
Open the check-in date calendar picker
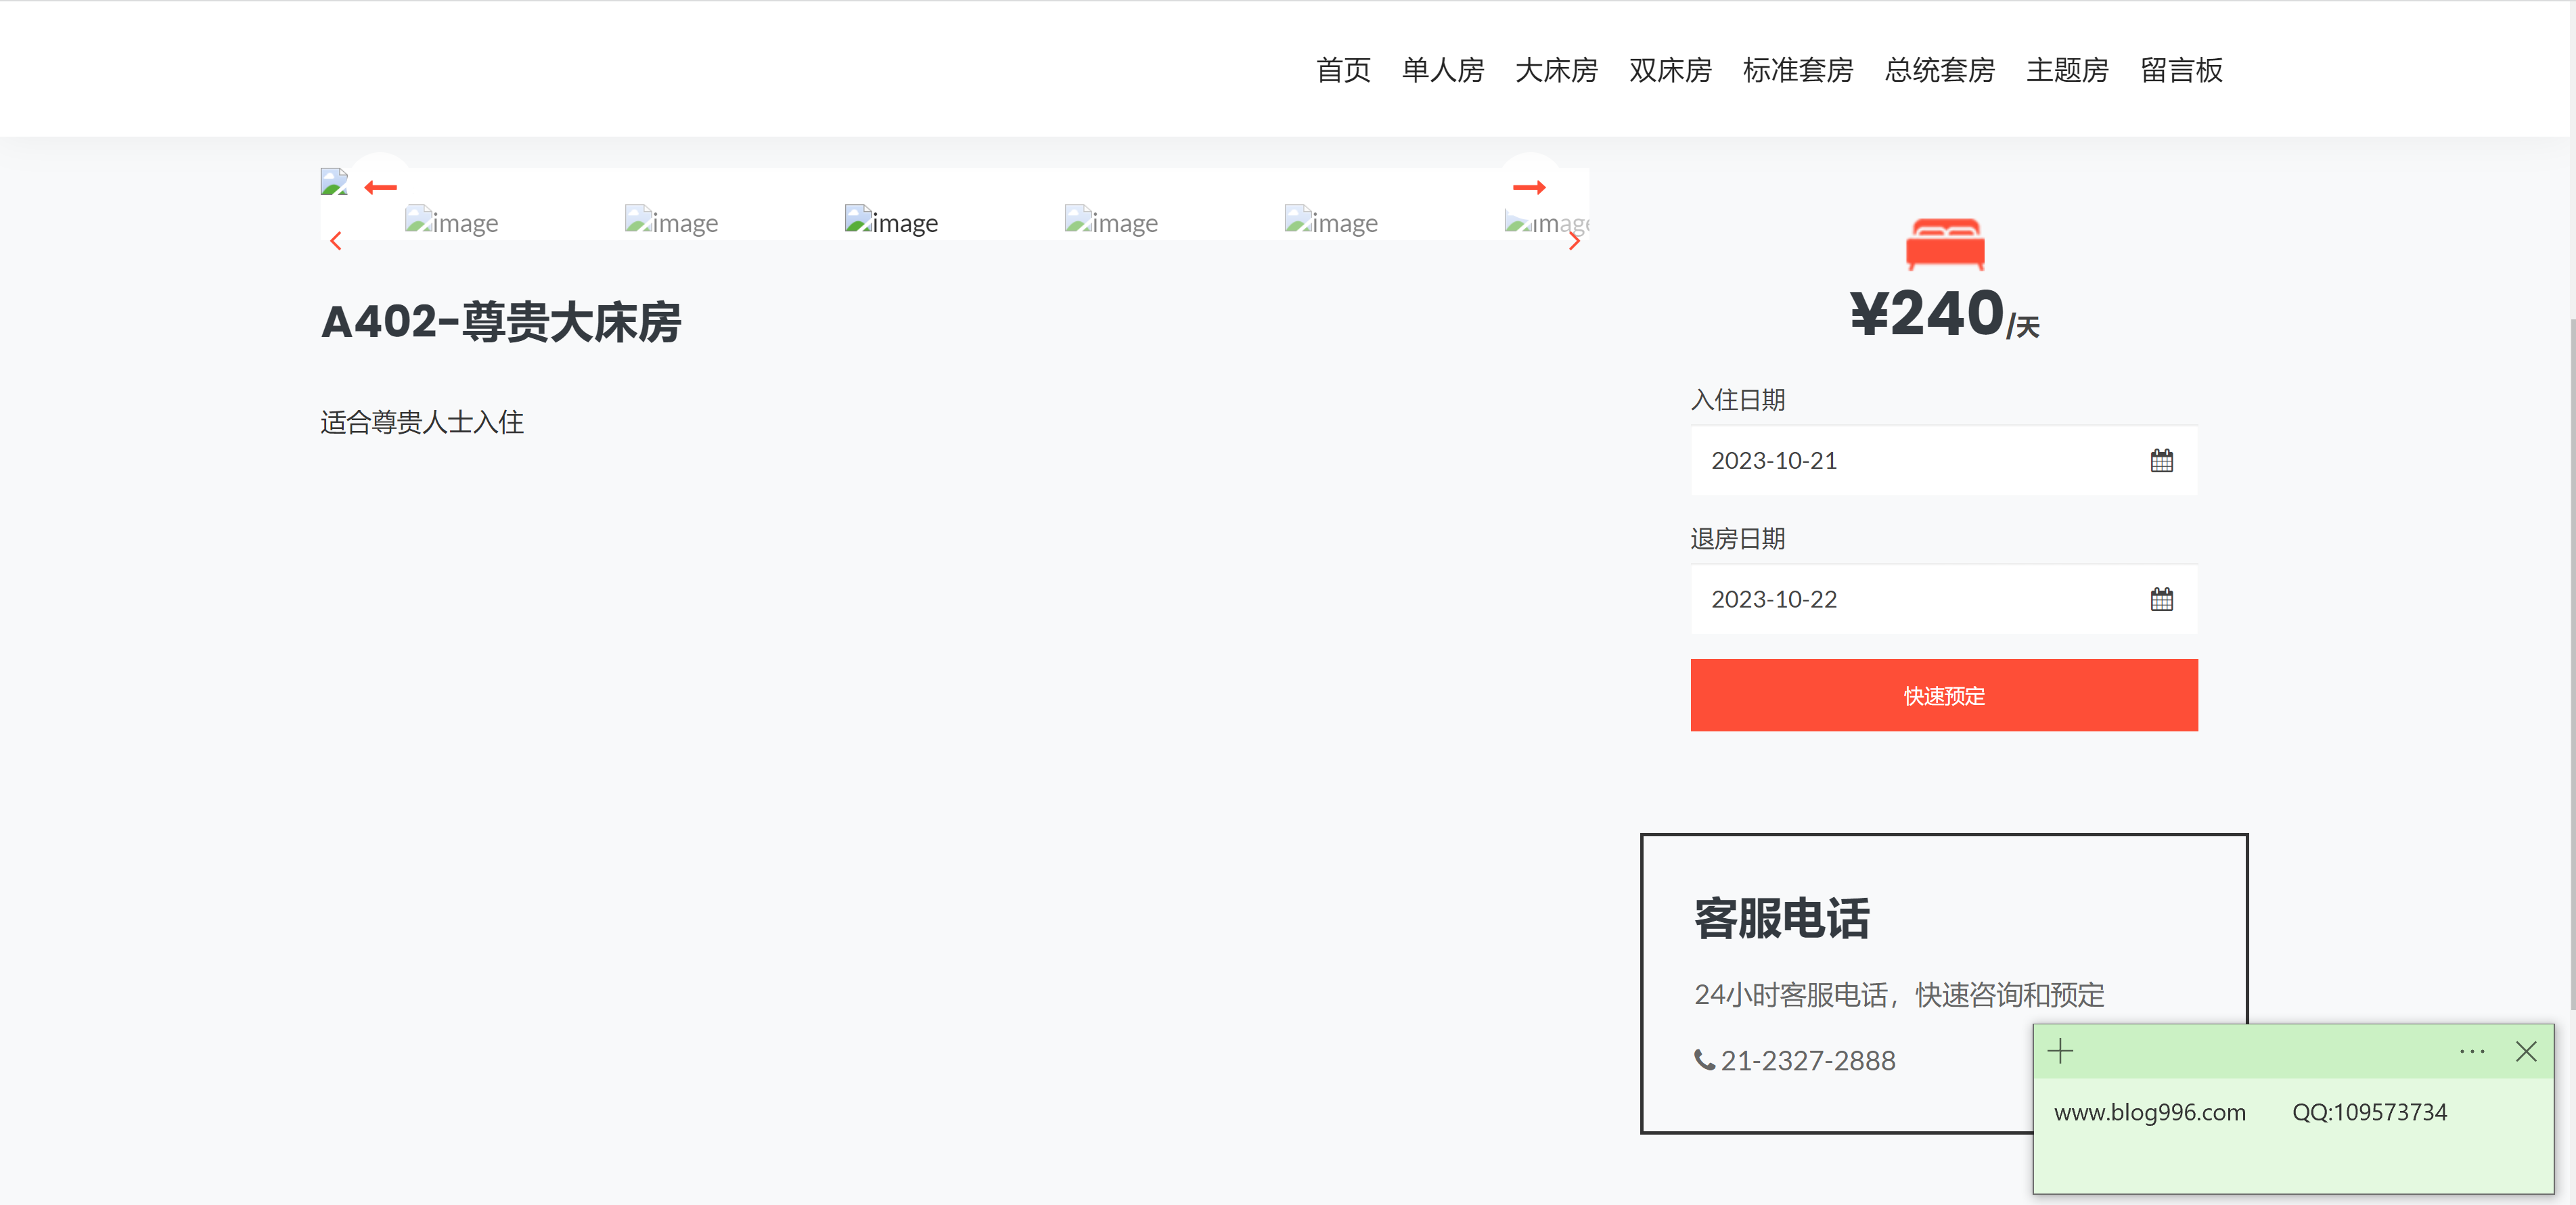[2162, 460]
